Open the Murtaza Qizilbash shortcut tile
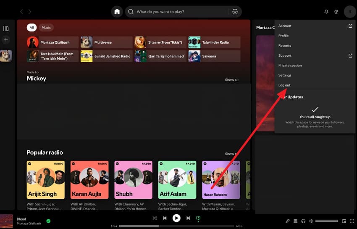357x229 pixels. (52, 42)
